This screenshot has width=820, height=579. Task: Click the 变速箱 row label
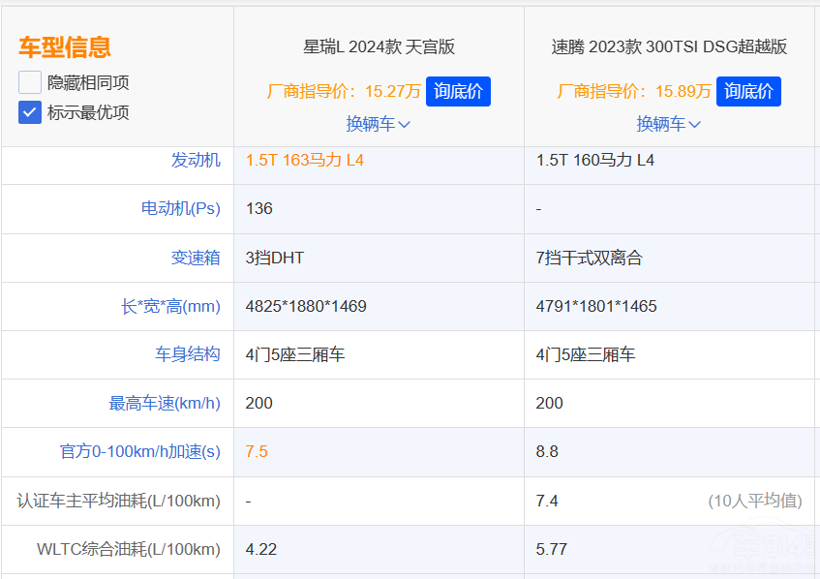point(196,258)
